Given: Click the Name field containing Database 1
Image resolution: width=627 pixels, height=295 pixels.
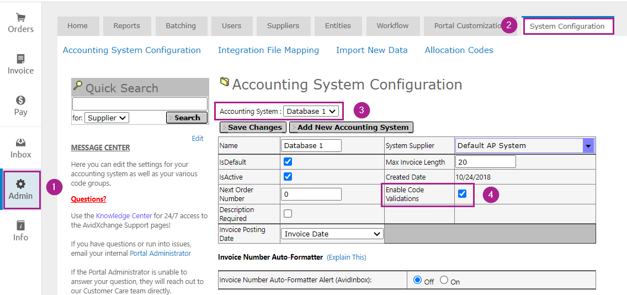Looking at the screenshot, I should [x=311, y=146].
